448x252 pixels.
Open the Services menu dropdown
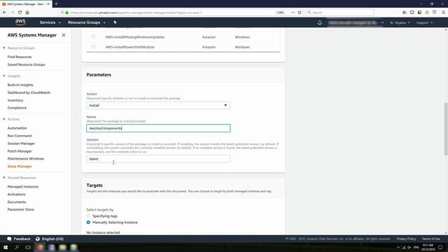click(x=50, y=22)
